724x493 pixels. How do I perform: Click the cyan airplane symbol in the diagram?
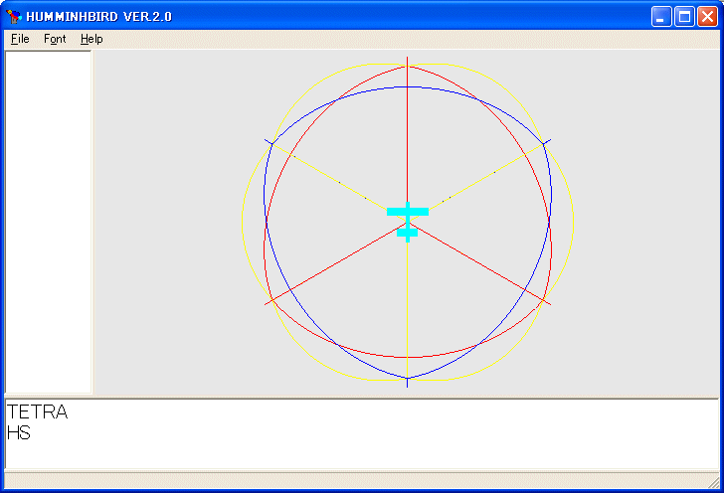pyautogui.click(x=408, y=222)
